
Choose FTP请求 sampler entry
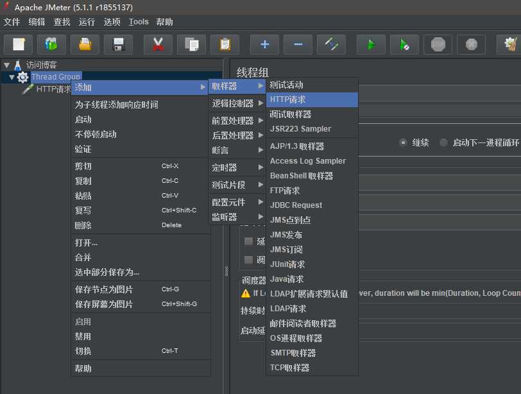(312, 191)
